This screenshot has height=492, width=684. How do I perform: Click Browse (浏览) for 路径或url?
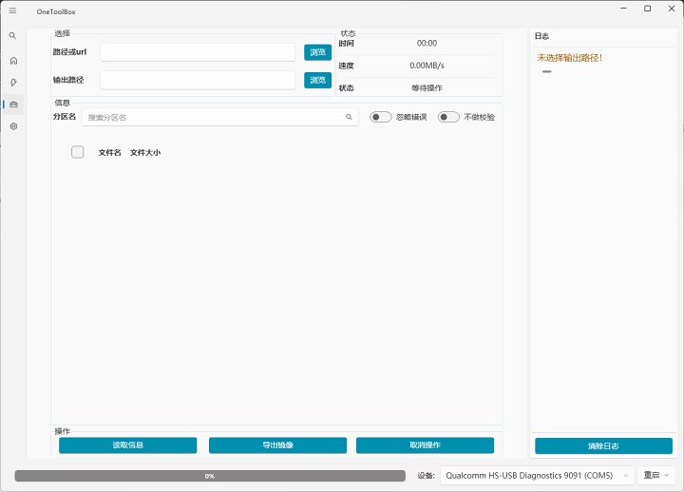point(317,52)
